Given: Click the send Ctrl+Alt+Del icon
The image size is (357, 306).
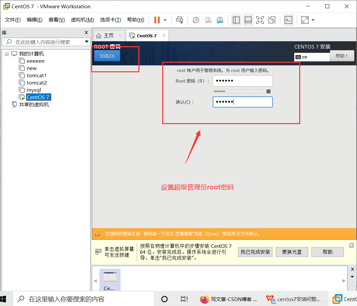Looking at the screenshot, I should [x=179, y=20].
